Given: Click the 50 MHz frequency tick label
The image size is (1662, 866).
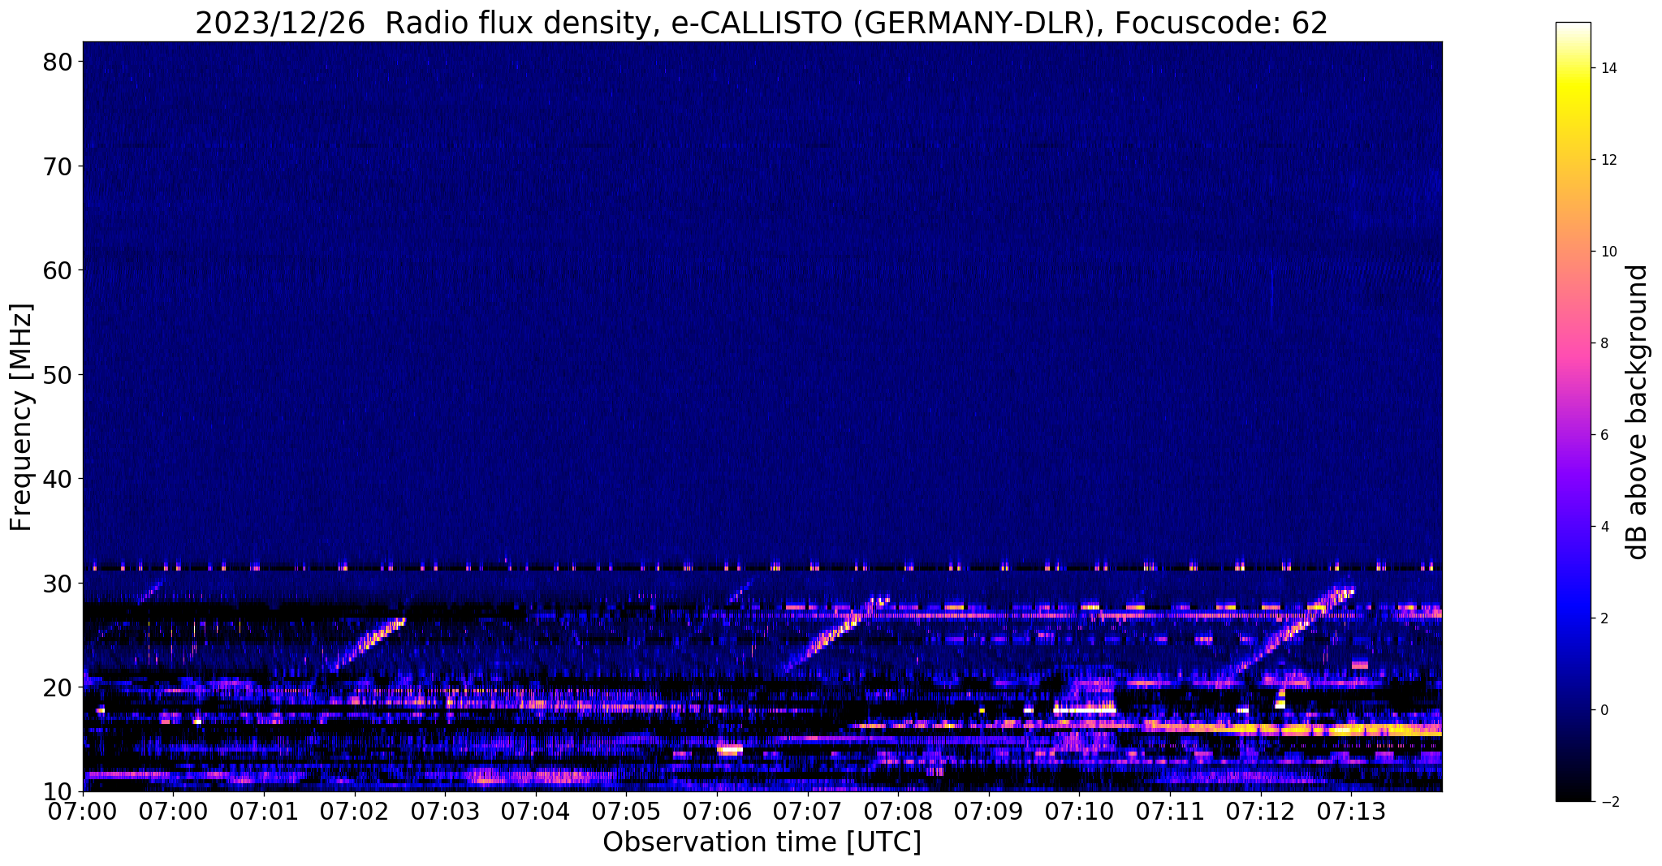Looking at the screenshot, I should pos(59,375).
